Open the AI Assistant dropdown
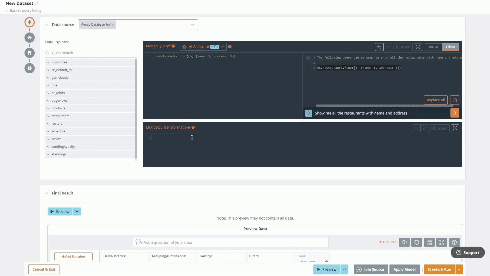490x276 pixels. pyautogui.click(x=223, y=47)
